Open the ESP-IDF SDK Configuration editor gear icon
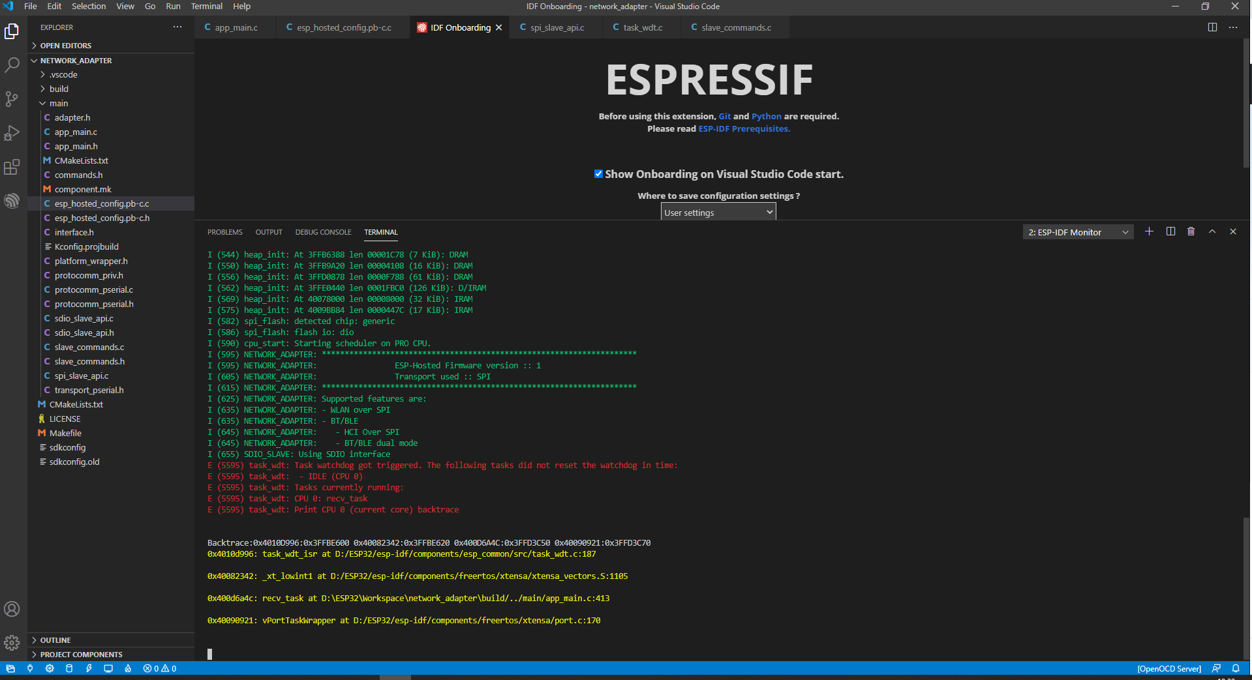 click(50, 668)
